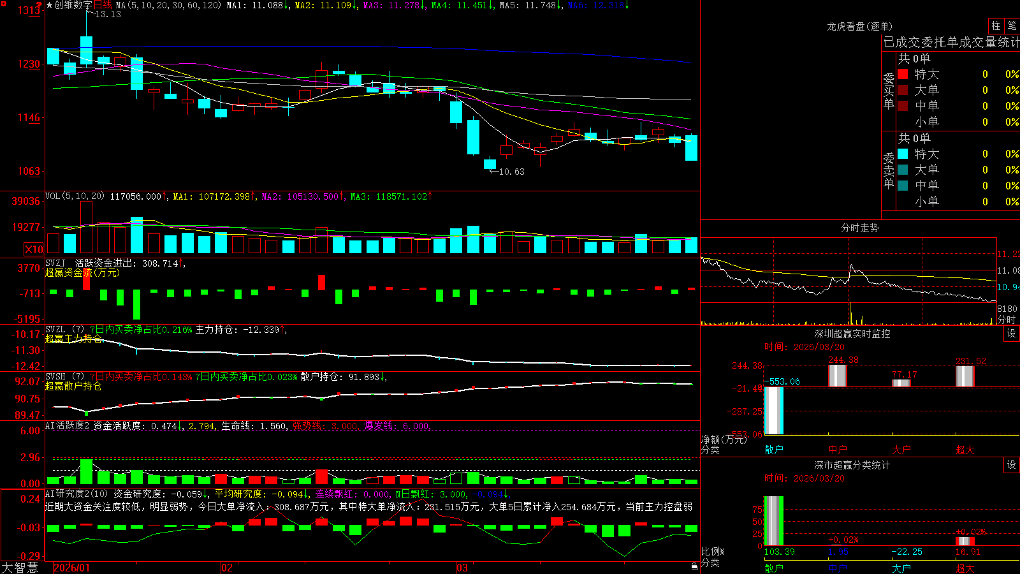Click the 创维数字 stock name
The height and width of the screenshot is (574, 1020).
(x=73, y=5)
